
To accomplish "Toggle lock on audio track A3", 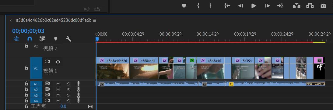I will (x=26, y=95).
